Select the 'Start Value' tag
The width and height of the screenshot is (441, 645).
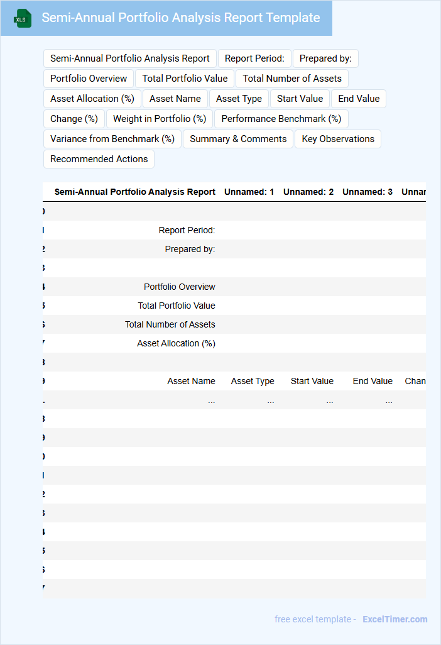[300, 99]
